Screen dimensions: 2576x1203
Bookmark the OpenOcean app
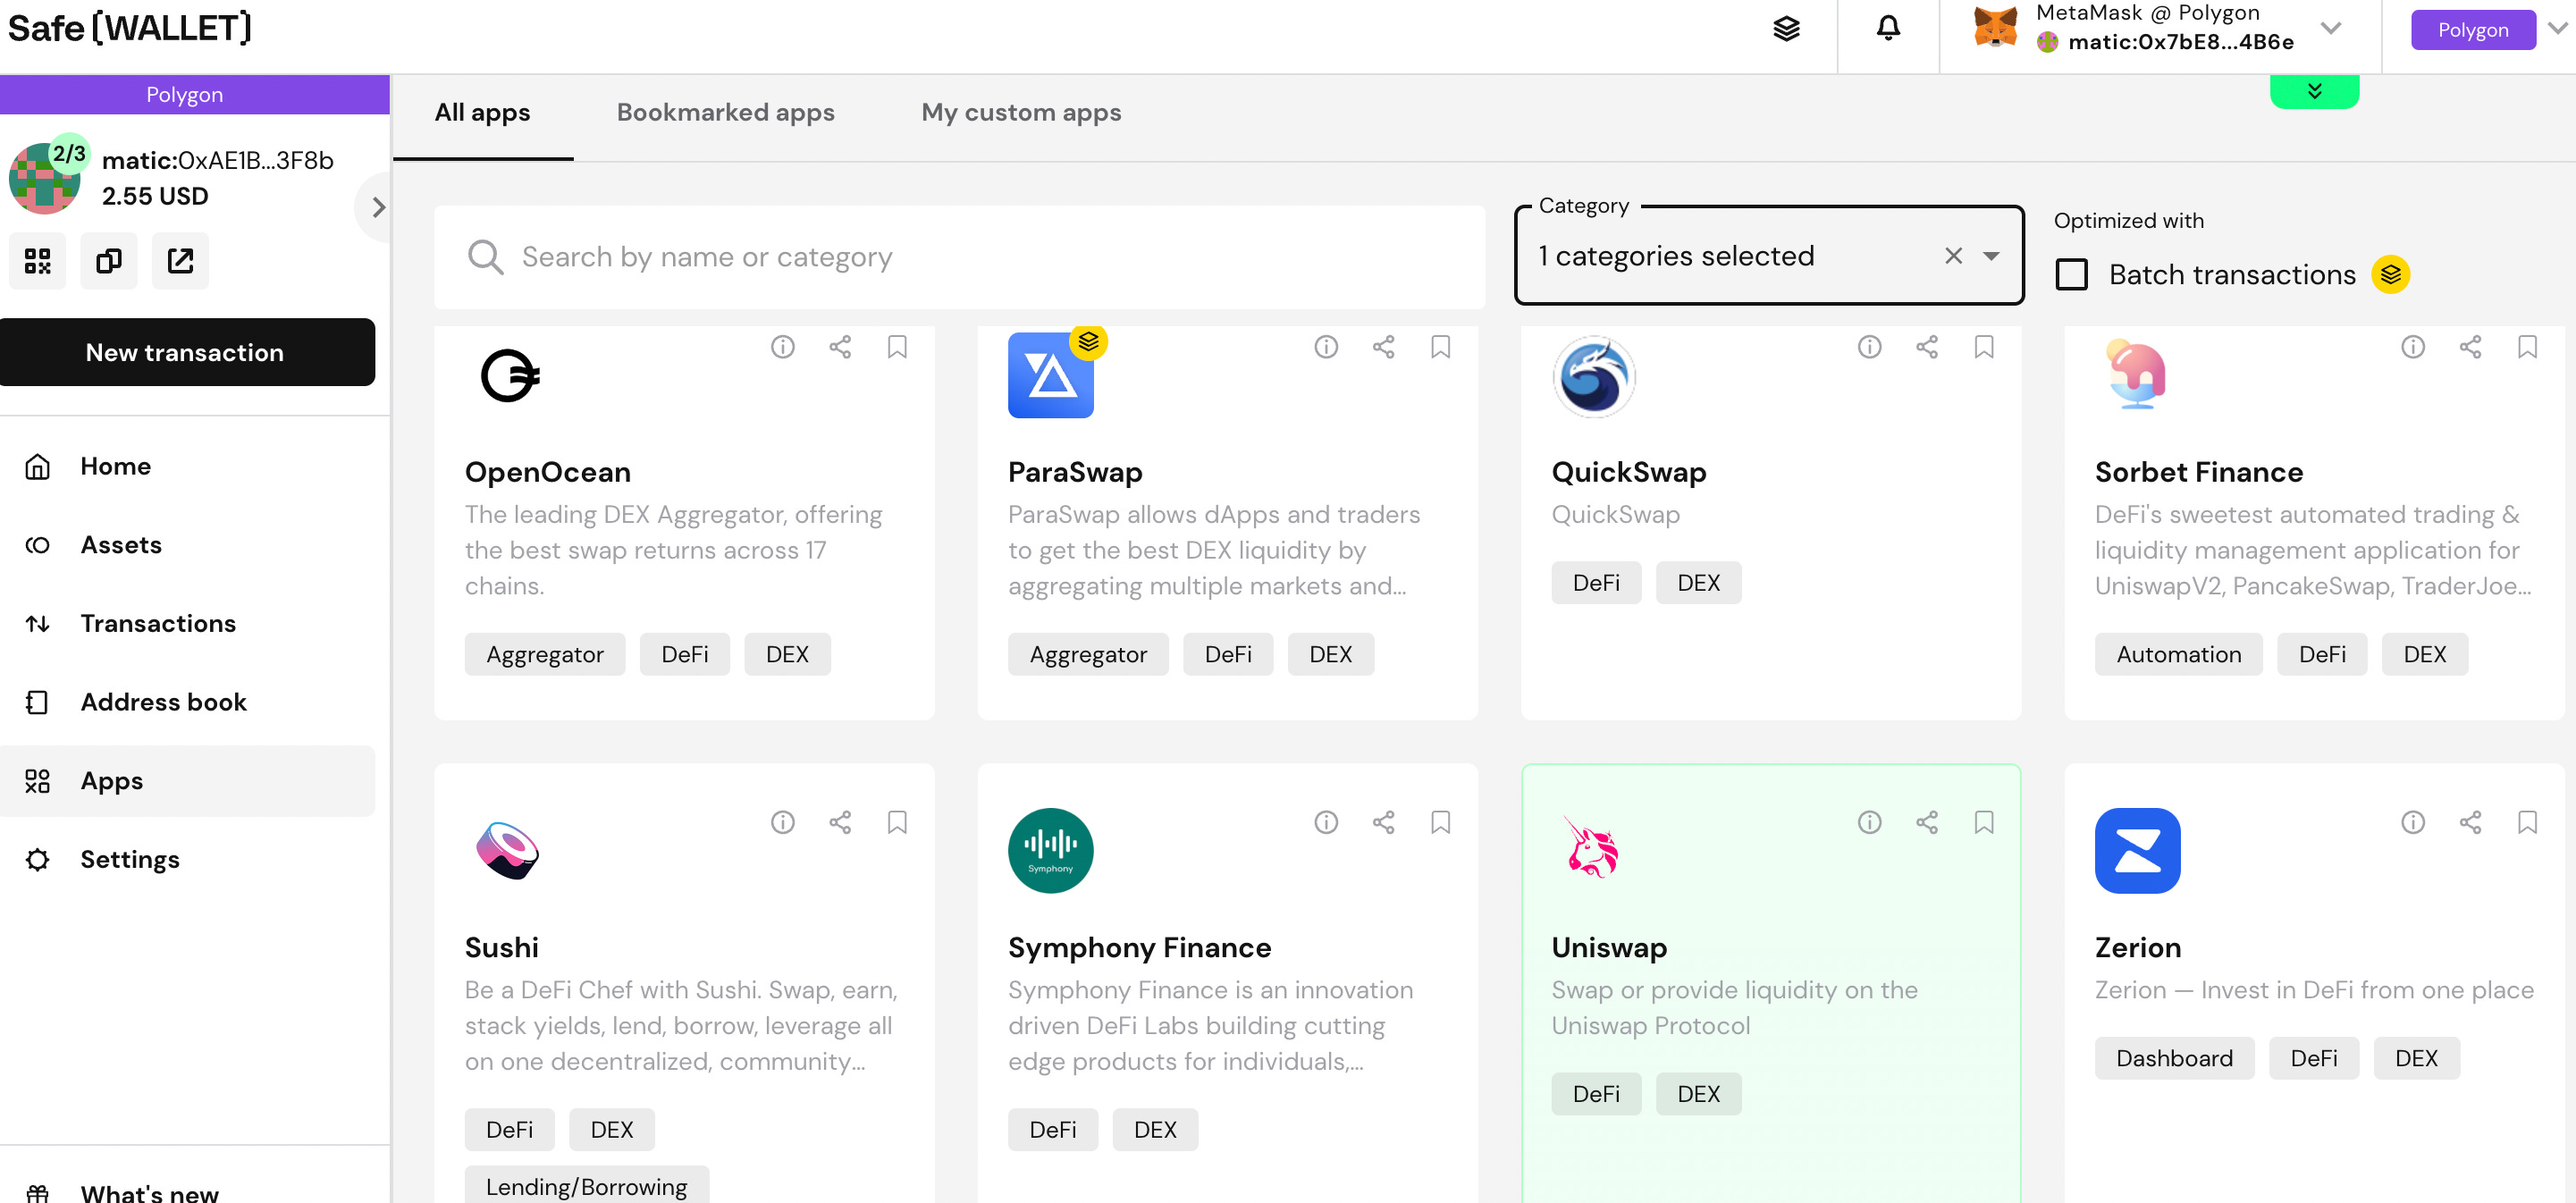coord(897,347)
